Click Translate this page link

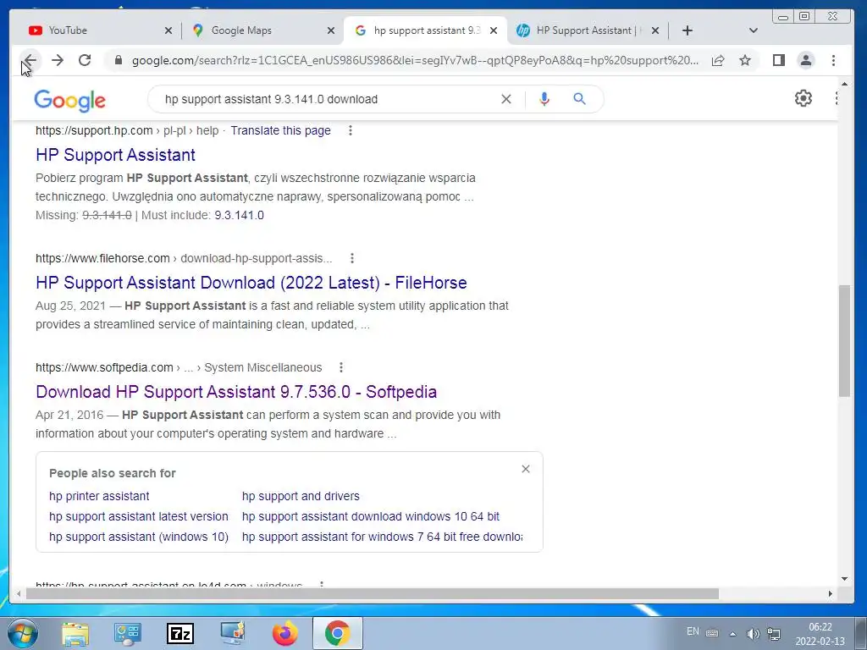(280, 130)
